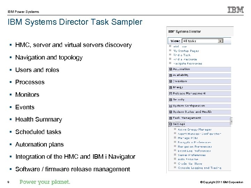Open My Startup Pages
Screen dimensions: 251x188
click(x=186, y=51)
